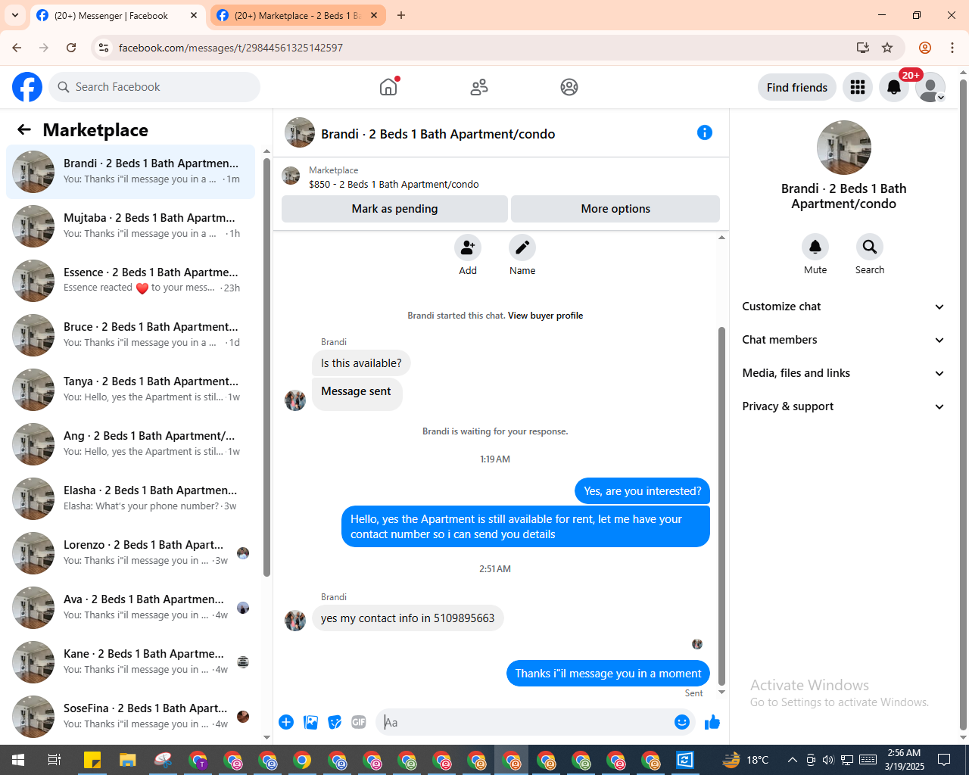
Task: Click the back arrow next to Marketplace
Action: (x=24, y=130)
